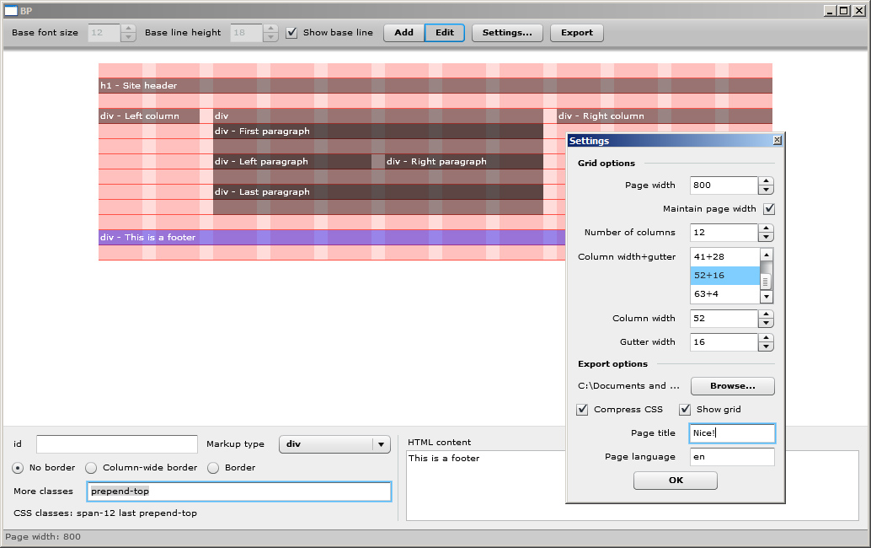The image size is (871, 548).
Task: Toggle Show grid checkbox
Action: (685, 410)
